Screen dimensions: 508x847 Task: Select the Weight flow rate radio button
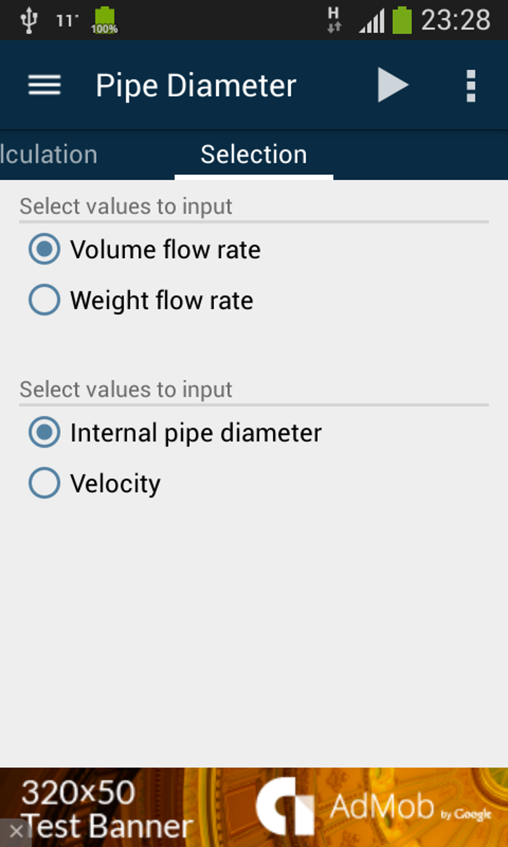tap(44, 300)
